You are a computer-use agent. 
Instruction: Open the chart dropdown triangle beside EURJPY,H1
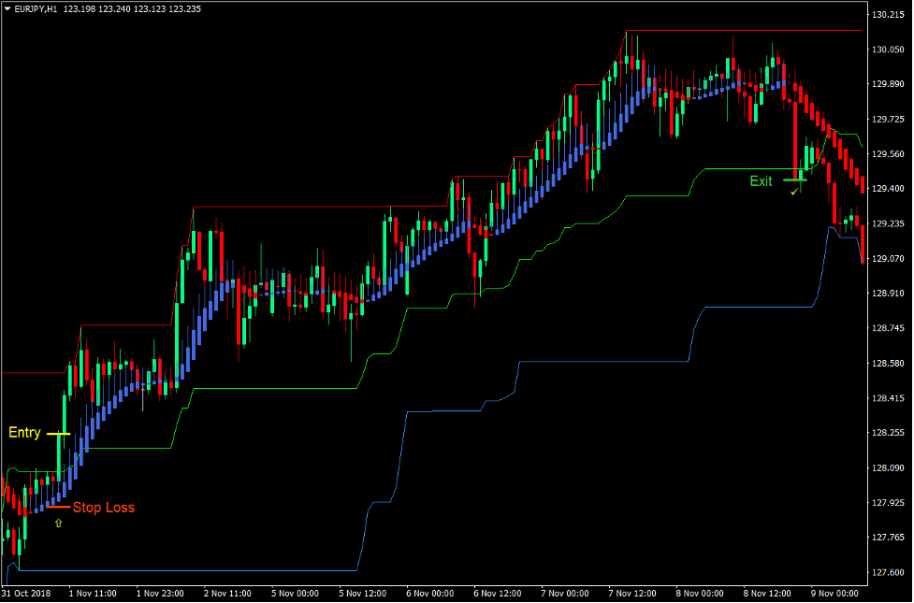click(x=7, y=7)
